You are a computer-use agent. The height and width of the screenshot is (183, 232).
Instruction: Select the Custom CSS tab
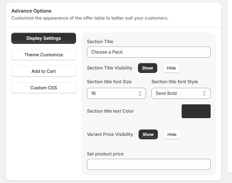pyautogui.click(x=44, y=88)
